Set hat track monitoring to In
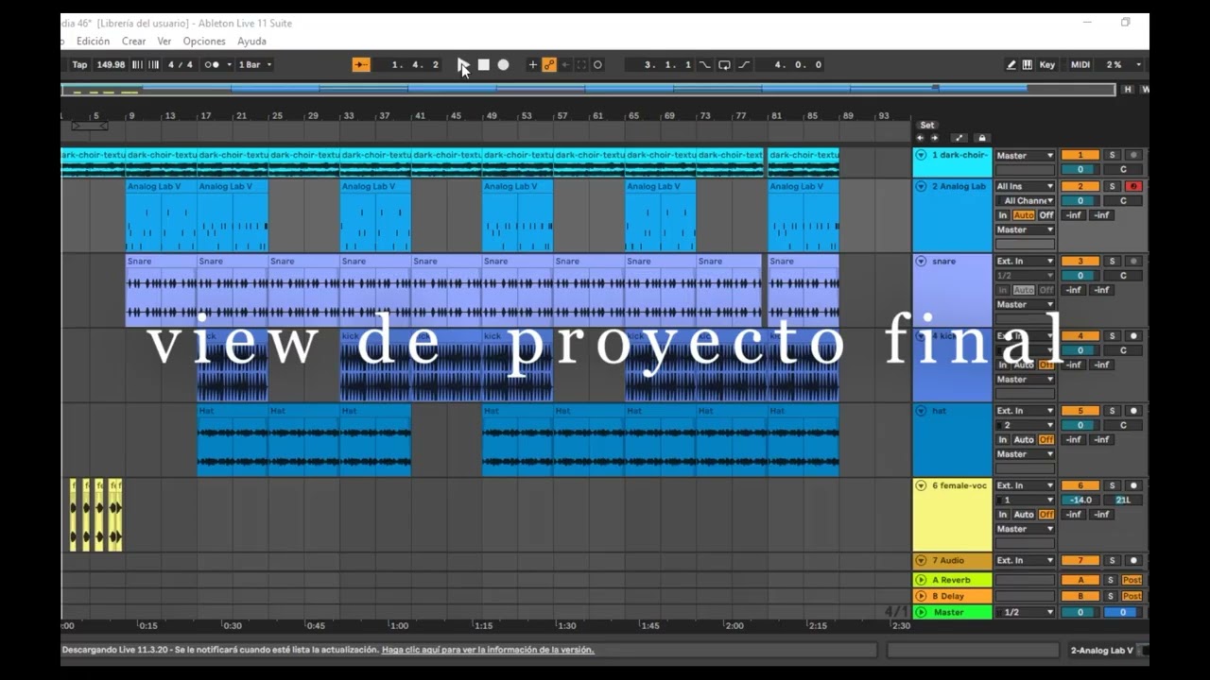Image resolution: width=1210 pixels, height=680 pixels. tap(1003, 439)
